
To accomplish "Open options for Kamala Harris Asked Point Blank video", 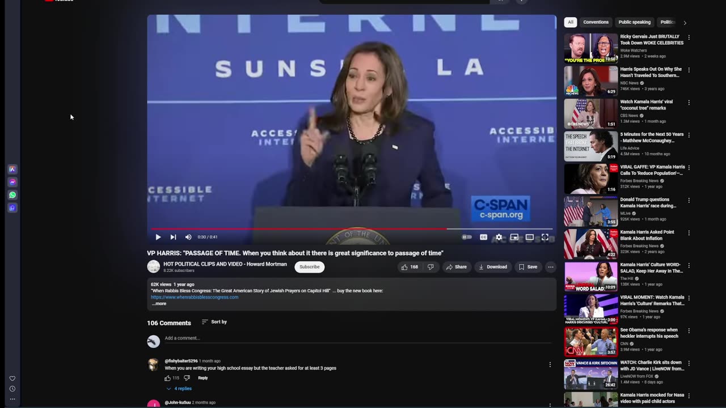I will 689,233.
